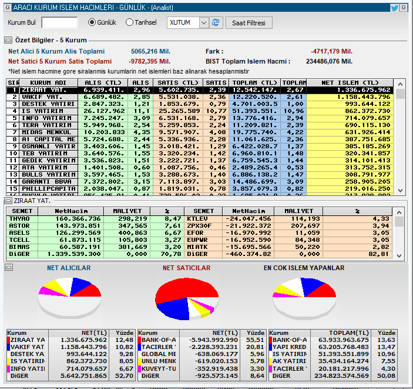Focus the Kurum Bul input field
This screenshot has width=413, height=389.
59,22
